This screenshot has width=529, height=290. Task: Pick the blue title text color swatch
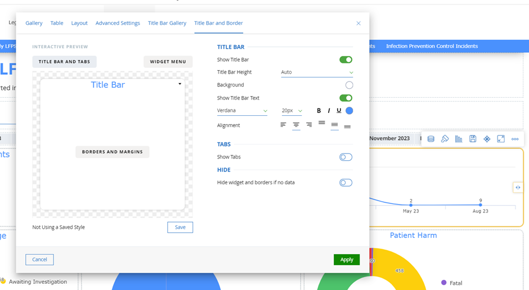tap(349, 111)
